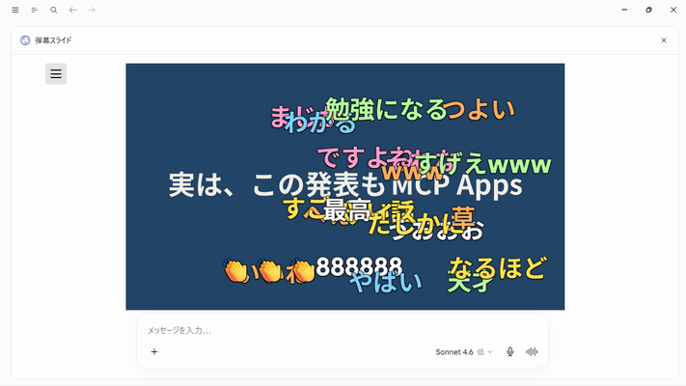686x386 pixels.
Task: Toggle the sidebar panel icon in the title bar
Action: [35, 10]
